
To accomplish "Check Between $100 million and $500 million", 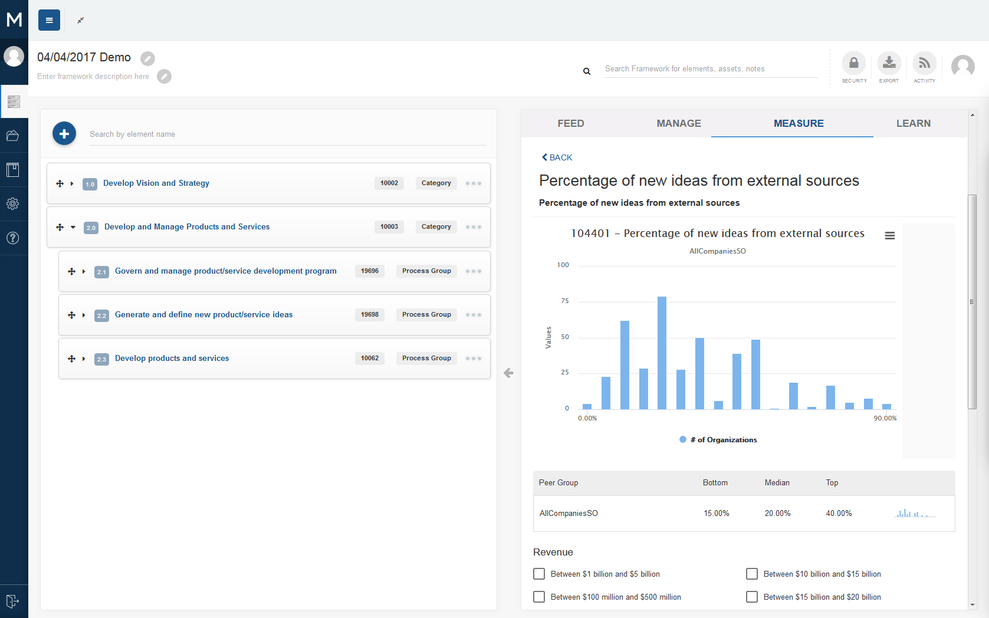I will coord(539,597).
